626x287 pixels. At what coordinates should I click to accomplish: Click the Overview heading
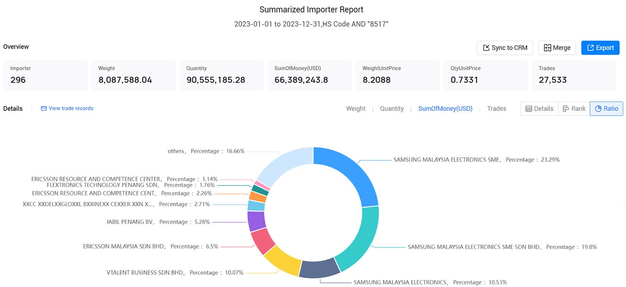16,47
